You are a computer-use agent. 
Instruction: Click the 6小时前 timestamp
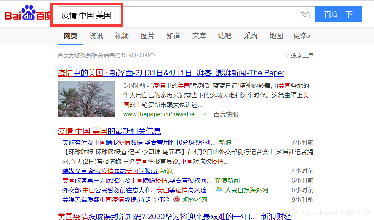(x=302, y=181)
